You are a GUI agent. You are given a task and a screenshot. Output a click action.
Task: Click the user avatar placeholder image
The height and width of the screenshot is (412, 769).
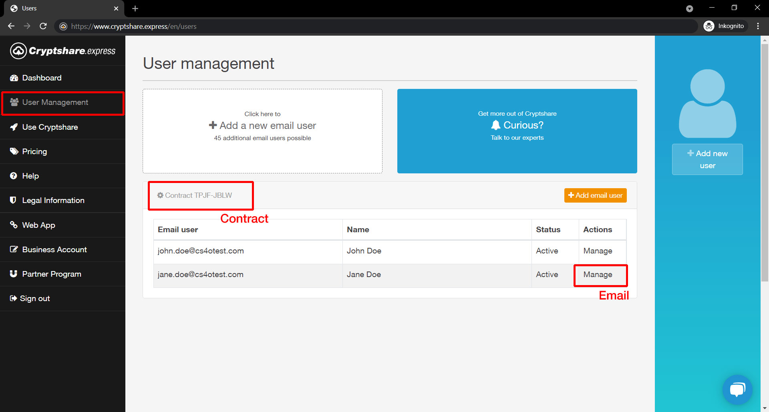click(x=707, y=104)
